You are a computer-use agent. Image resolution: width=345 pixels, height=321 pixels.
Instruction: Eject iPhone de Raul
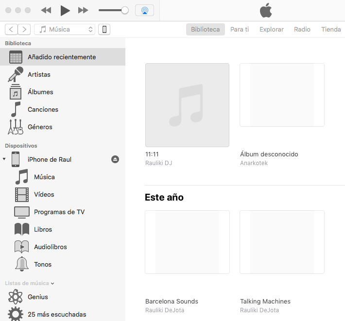pos(115,159)
